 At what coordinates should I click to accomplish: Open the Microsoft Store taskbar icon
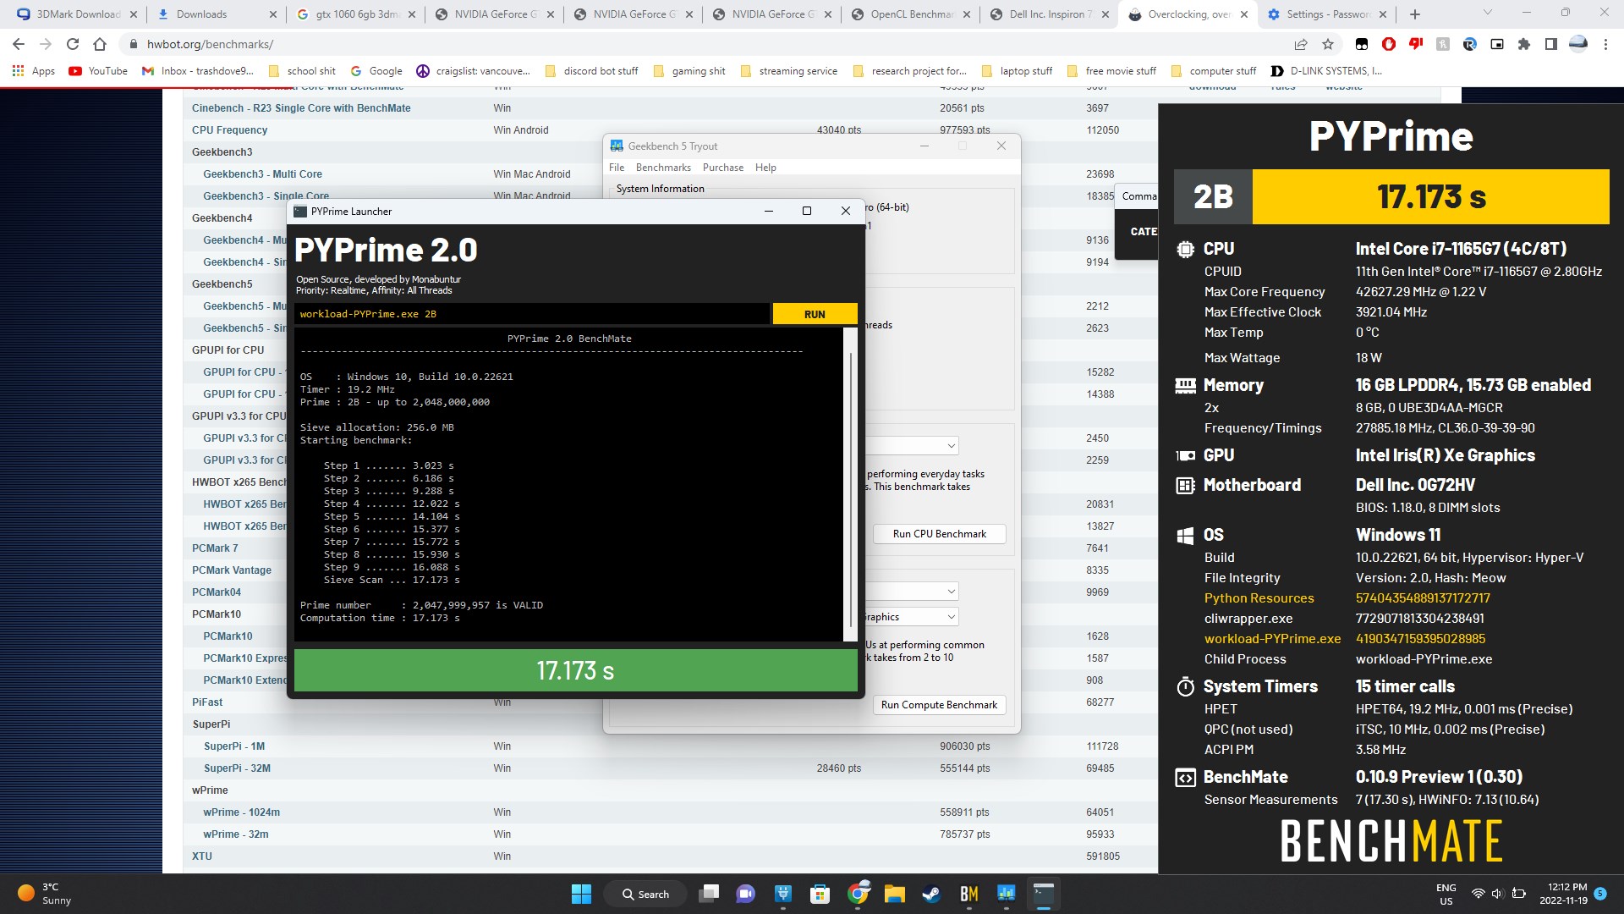coord(820,894)
